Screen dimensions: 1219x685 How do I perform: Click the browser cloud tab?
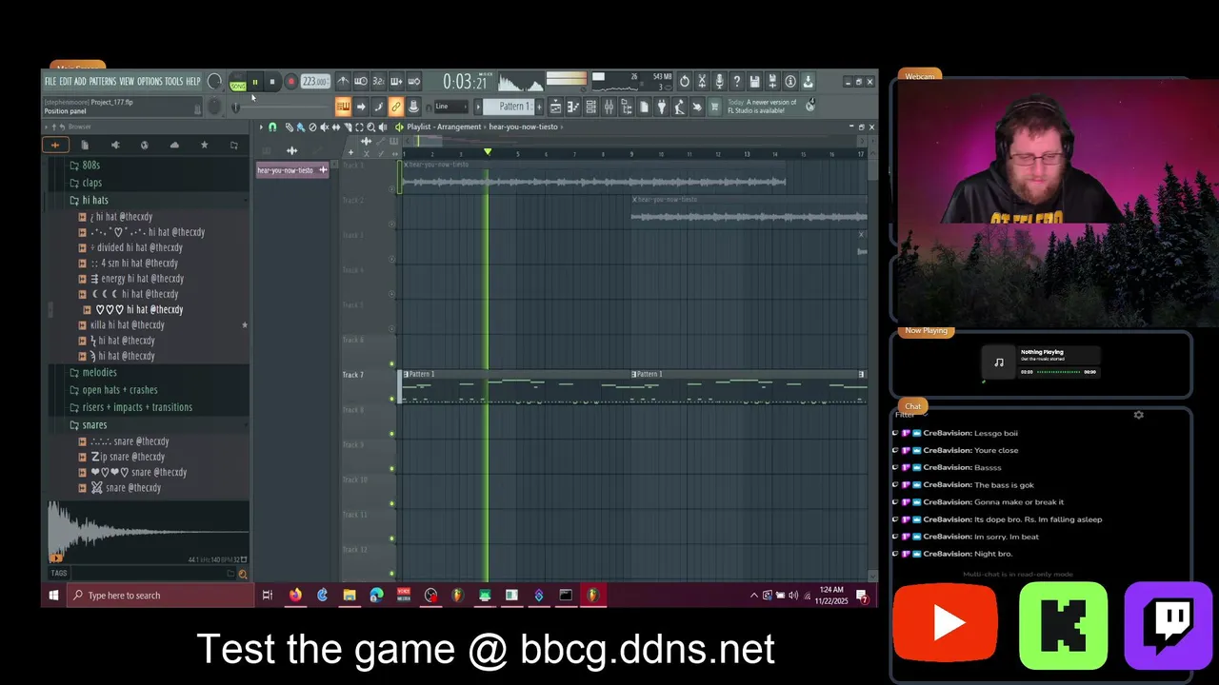tap(174, 146)
